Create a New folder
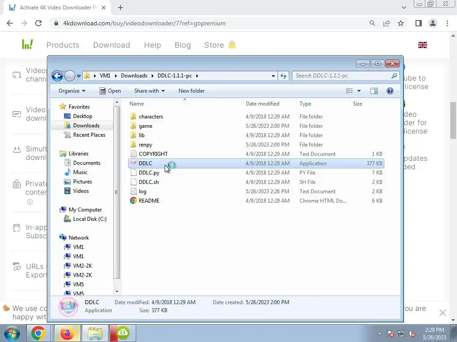This screenshot has width=457, height=342. [x=191, y=91]
